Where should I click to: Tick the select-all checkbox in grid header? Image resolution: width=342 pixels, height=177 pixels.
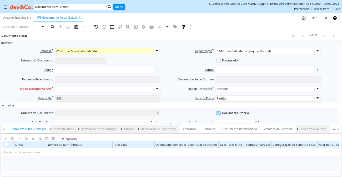click(6, 145)
